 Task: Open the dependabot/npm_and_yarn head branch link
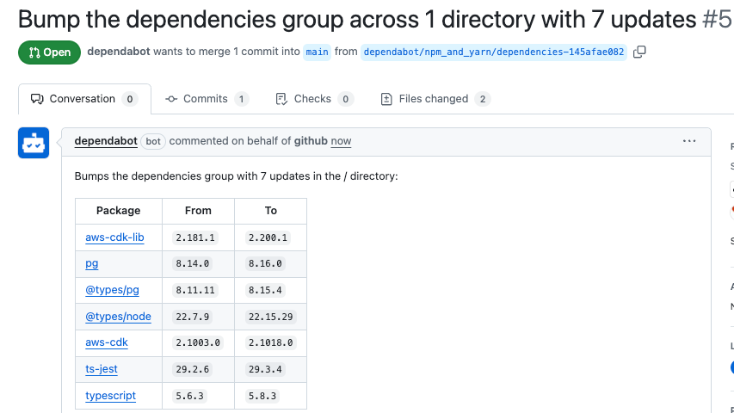pyautogui.click(x=493, y=52)
